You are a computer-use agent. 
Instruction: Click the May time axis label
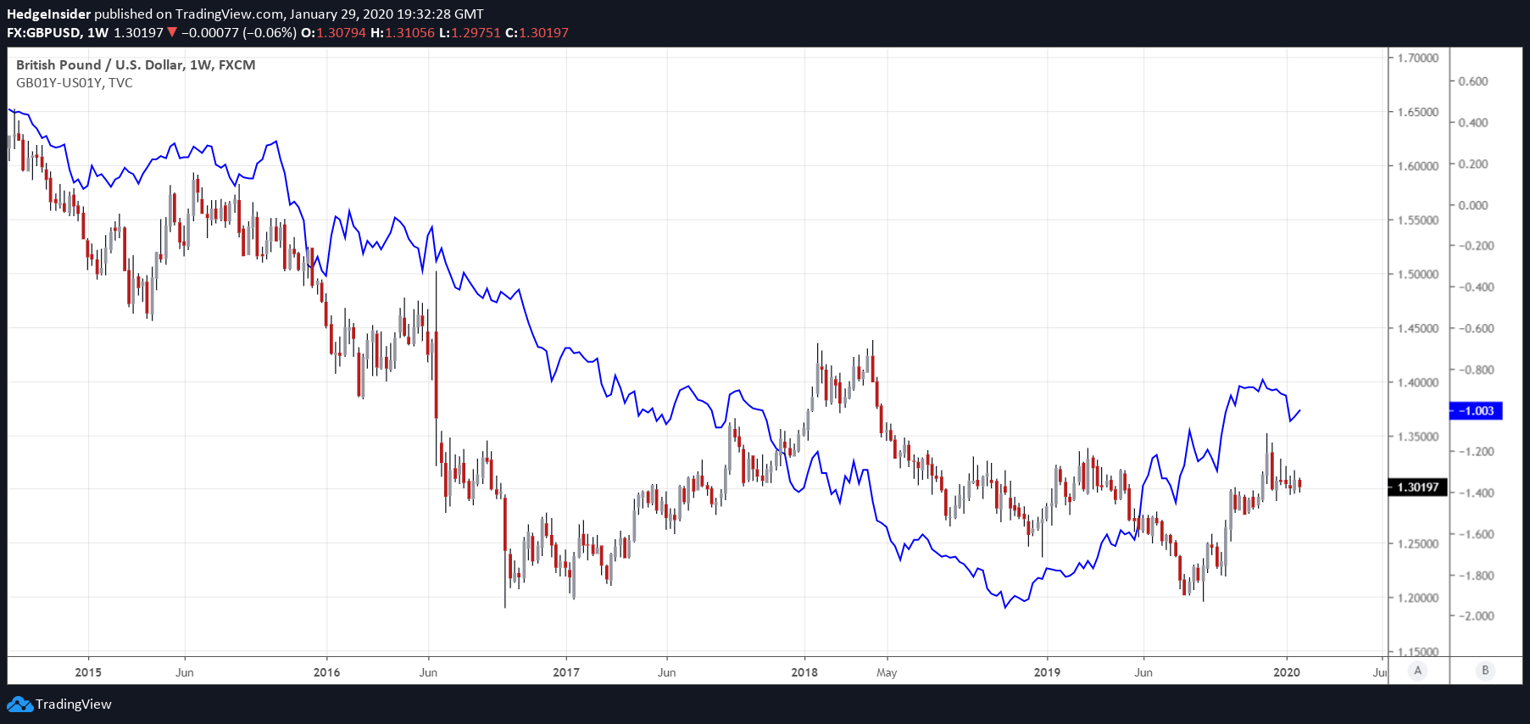pyautogui.click(x=887, y=673)
